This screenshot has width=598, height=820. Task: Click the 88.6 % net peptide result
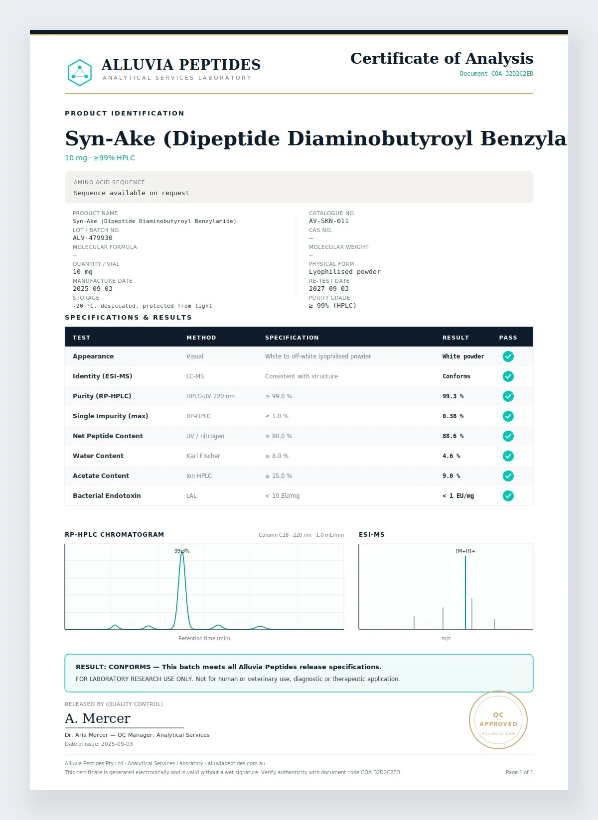pos(453,436)
